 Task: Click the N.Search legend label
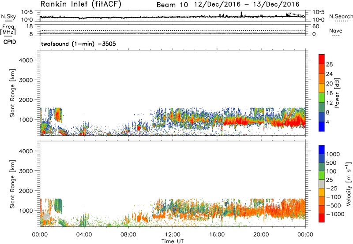pos(341,16)
